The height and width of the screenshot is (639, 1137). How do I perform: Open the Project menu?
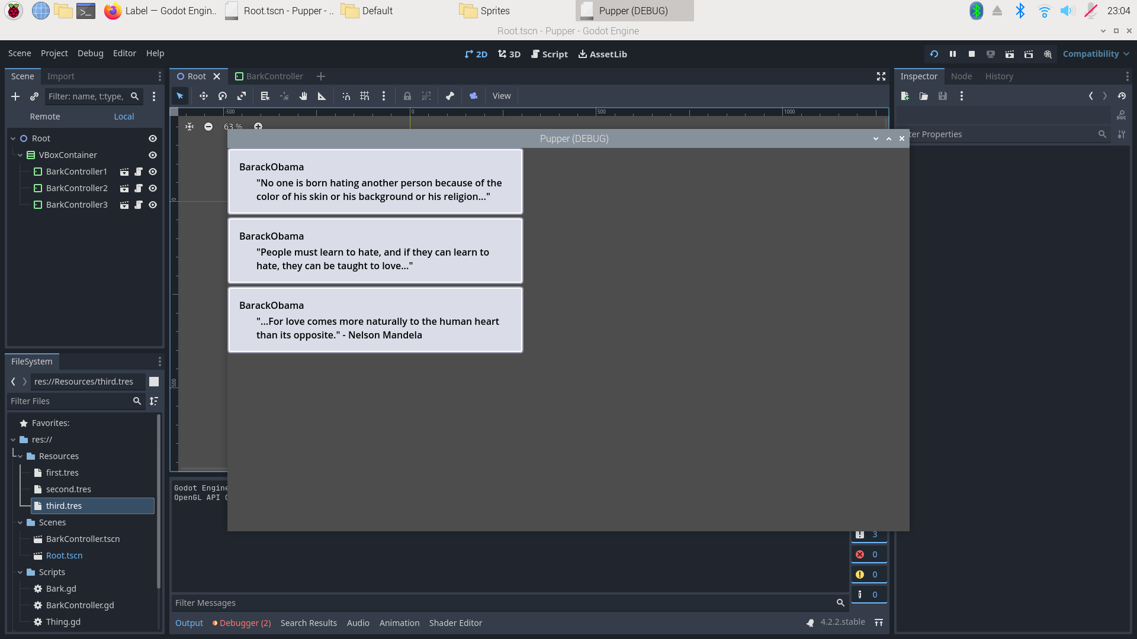[54, 53]
